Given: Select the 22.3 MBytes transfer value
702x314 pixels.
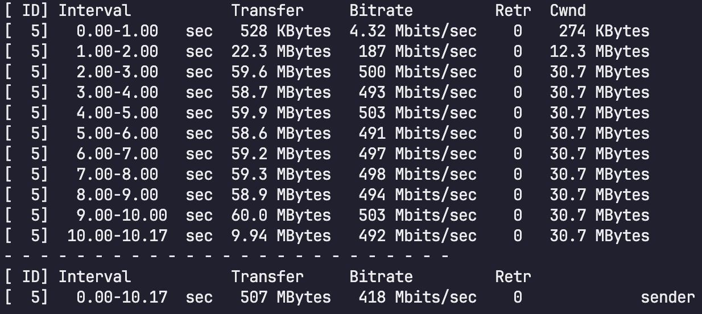Looking at the screenshot, I should click(280, 51).
